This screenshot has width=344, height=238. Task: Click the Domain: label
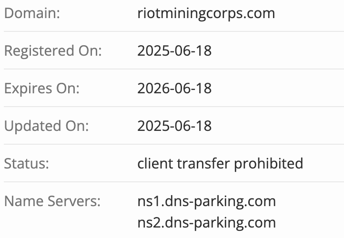(x=32, y=13)
